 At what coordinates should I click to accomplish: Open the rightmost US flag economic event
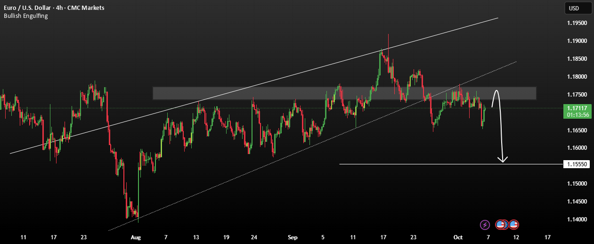click(x=514, y=225)
